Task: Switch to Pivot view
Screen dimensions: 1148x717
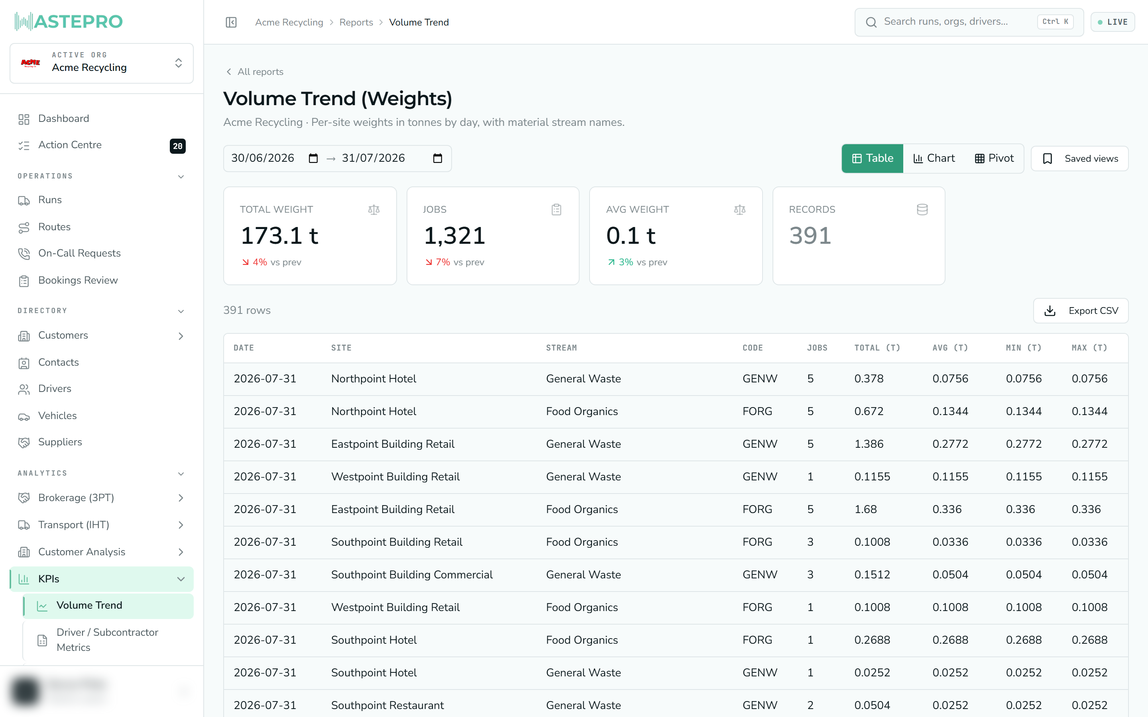Action: [x=994, y=159]
